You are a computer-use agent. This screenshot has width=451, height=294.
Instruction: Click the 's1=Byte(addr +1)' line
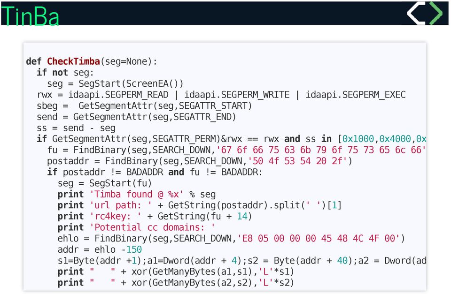pyautogui.click(x=242, y=261)
